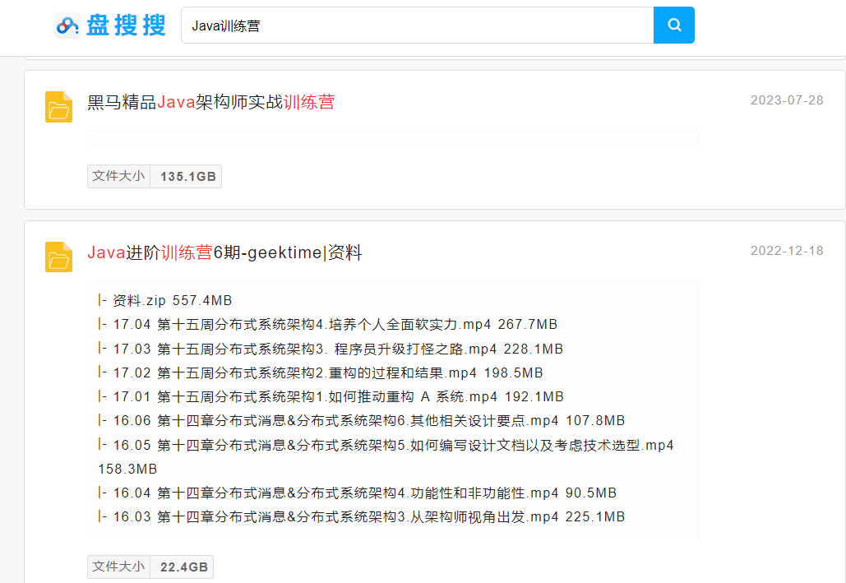Select row 16.04 功能性和非功能性.mp4

[357, 493]
